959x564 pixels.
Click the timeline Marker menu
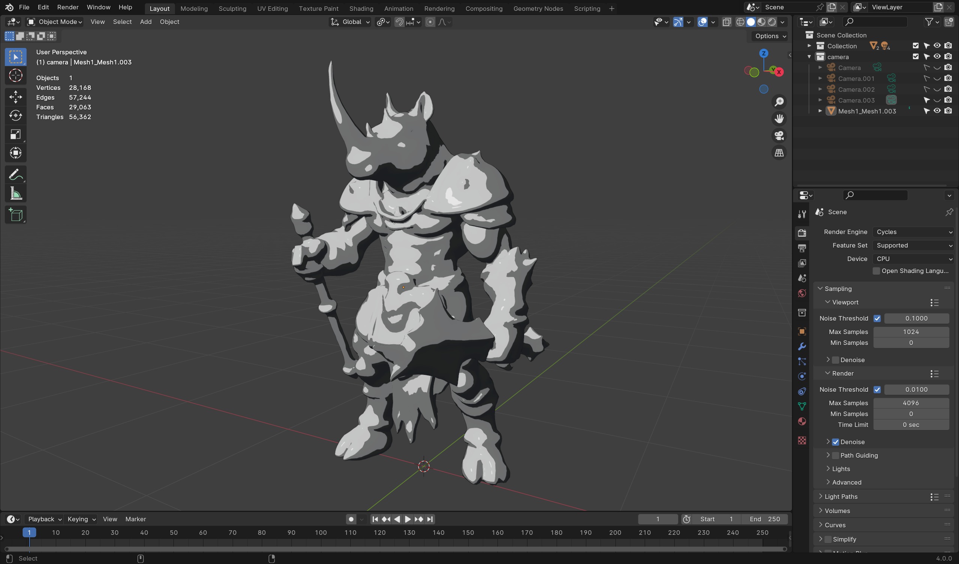click(x=136, y=519)
